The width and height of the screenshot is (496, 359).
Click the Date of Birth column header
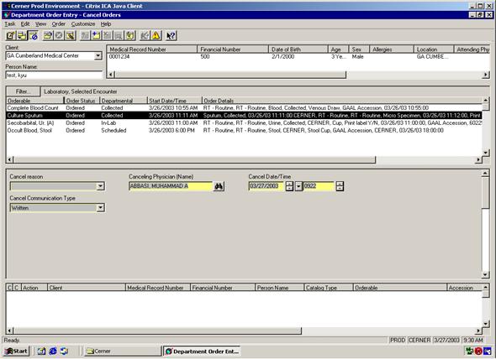298,49
